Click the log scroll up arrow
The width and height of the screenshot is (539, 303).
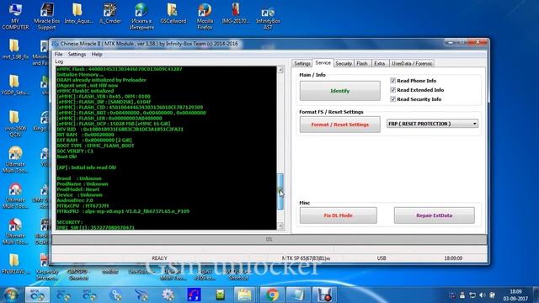pyautogui.click(x=280, y=70)
